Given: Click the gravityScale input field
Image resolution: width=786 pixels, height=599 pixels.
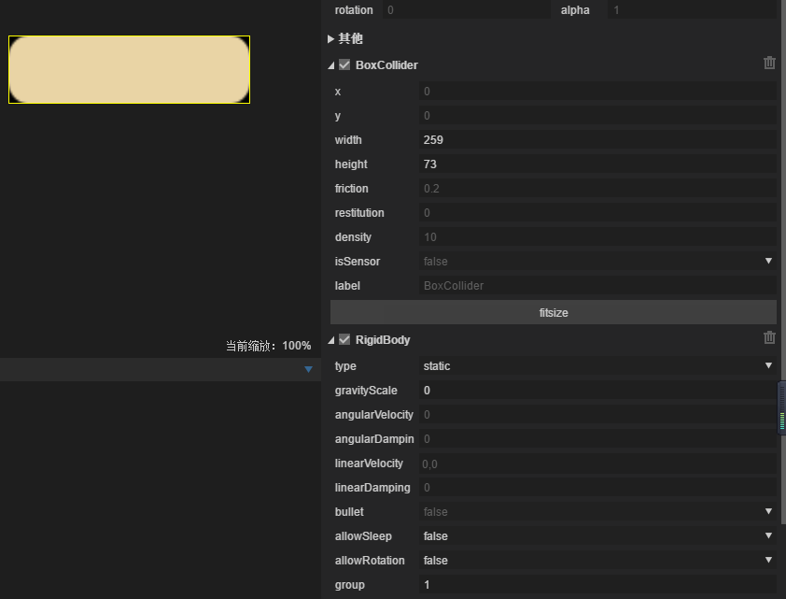Looking at the screenshot, I should 597,391.
